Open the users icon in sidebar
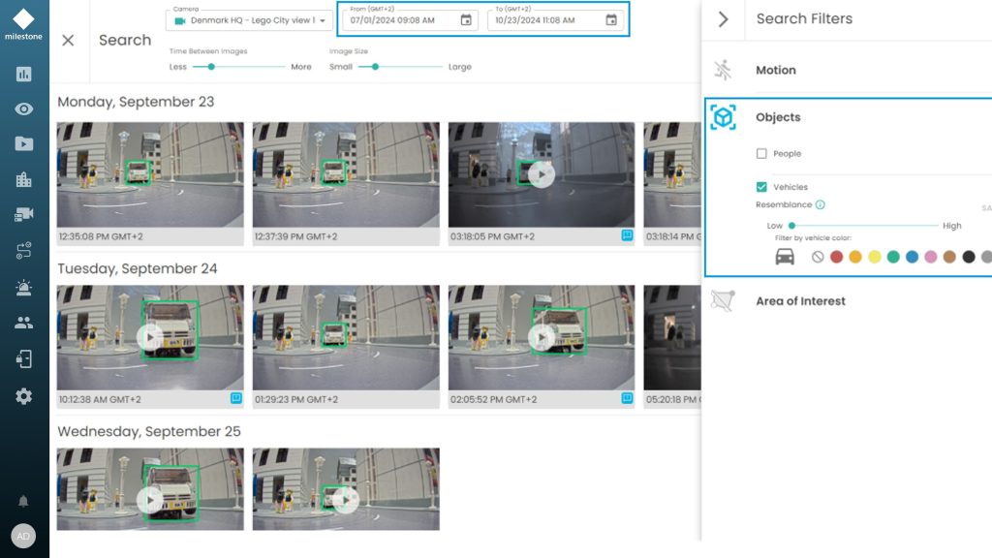 24,323
